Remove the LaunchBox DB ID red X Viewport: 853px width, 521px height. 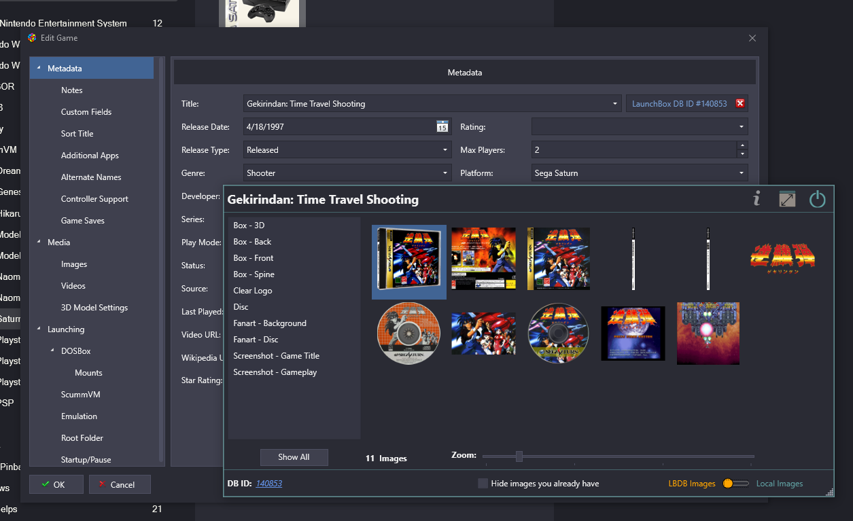(740, 104)
